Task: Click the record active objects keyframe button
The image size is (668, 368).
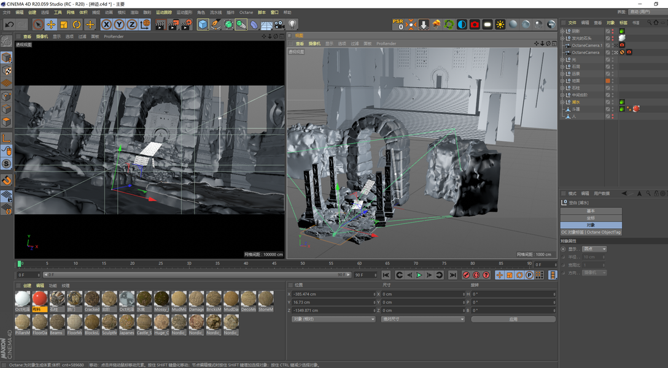Action: coord(466,275)
